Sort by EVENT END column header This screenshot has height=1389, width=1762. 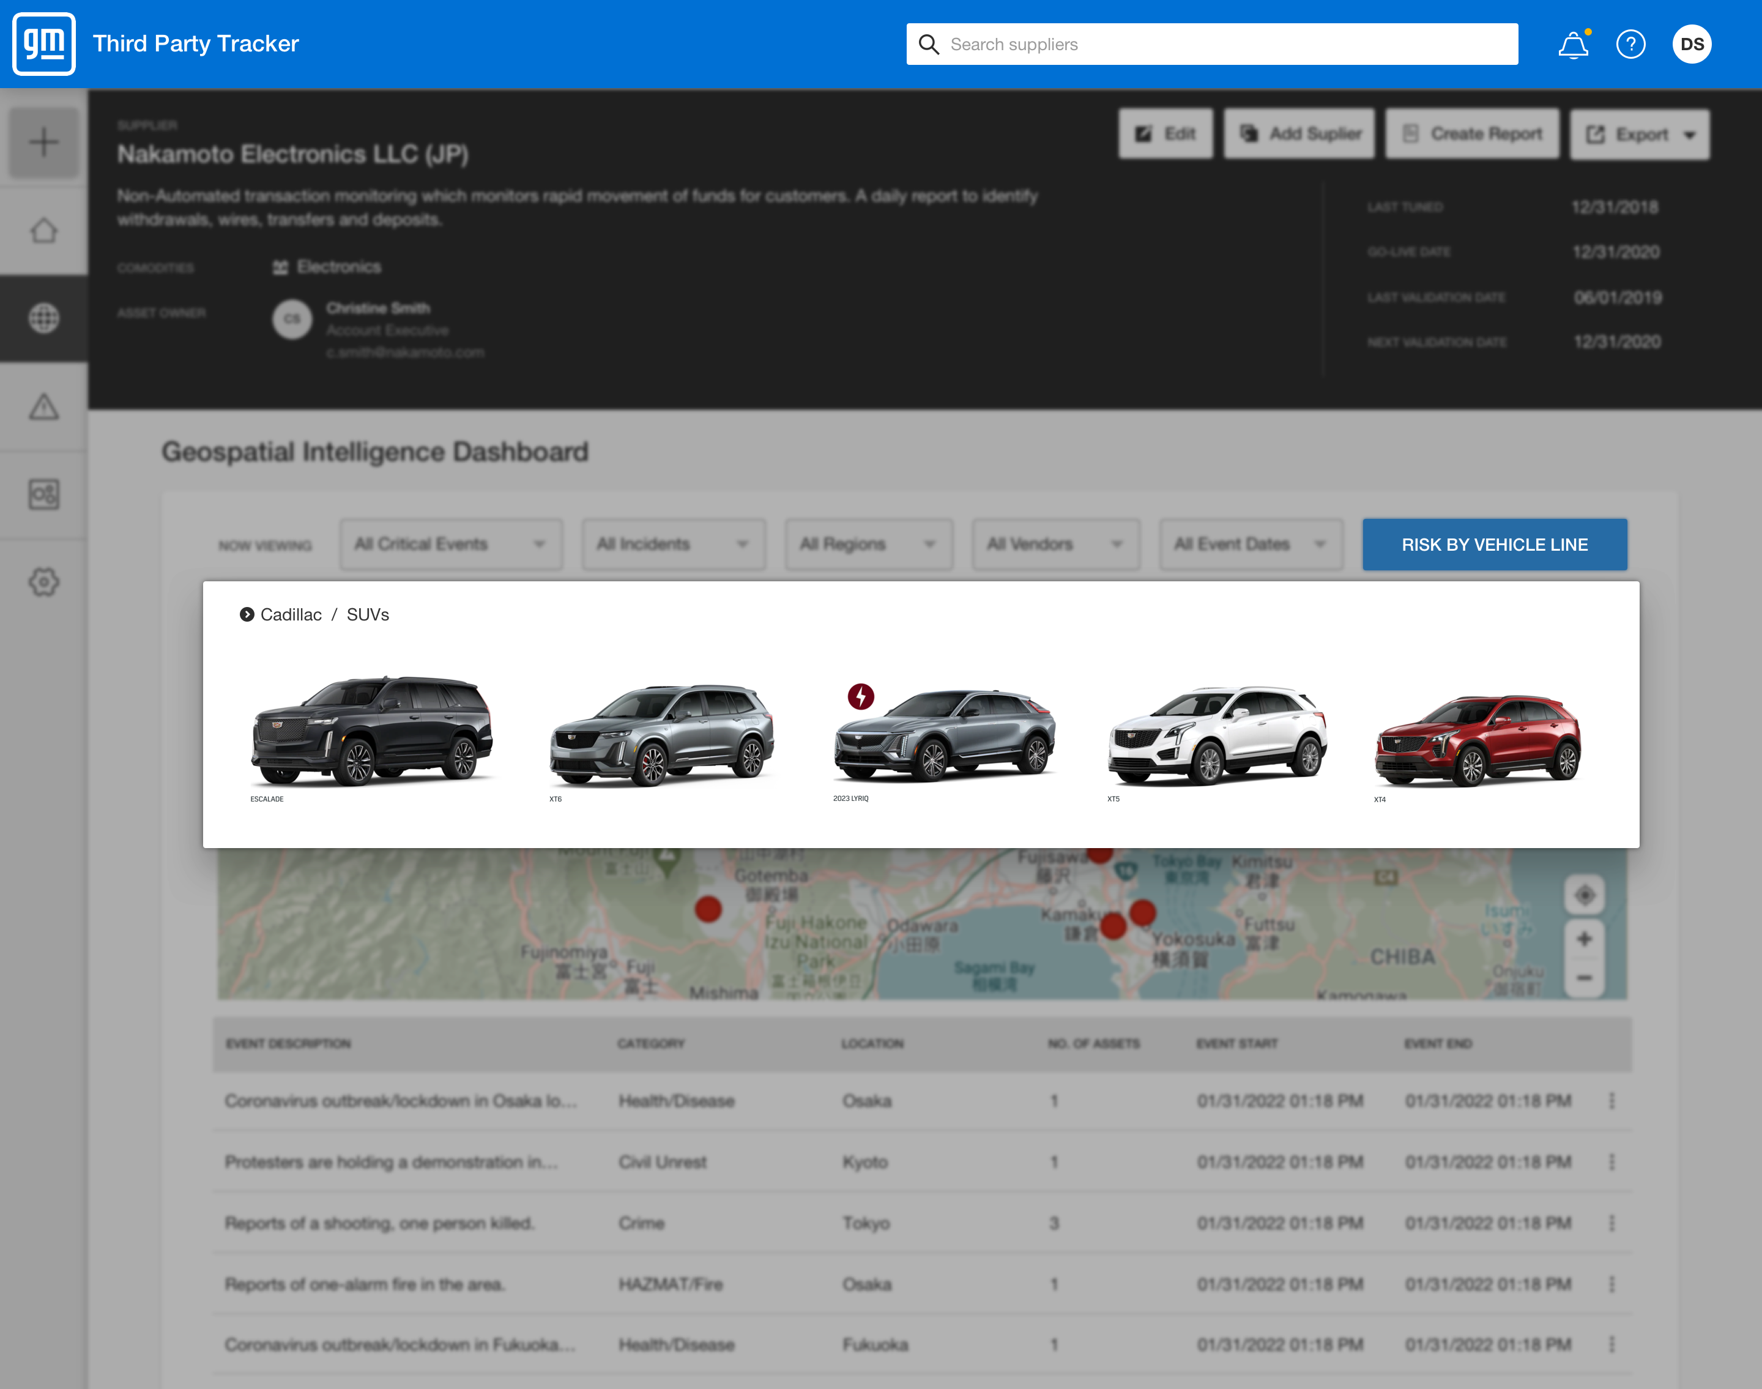pyautogui.click(x=1438, y=1043)
